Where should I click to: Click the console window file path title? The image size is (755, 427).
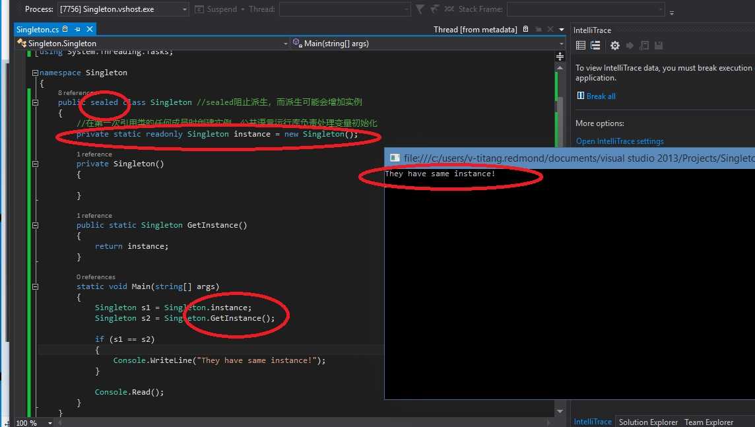[579, 158]
